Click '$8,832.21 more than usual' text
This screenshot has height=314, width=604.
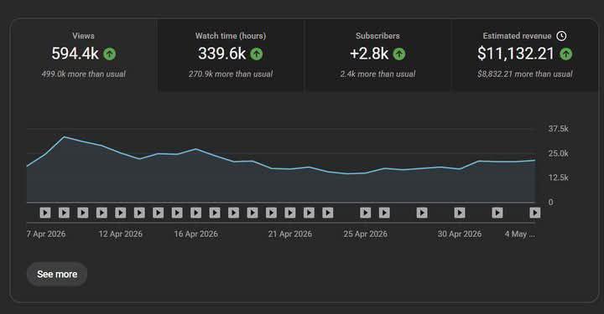[x=524, y=75]
